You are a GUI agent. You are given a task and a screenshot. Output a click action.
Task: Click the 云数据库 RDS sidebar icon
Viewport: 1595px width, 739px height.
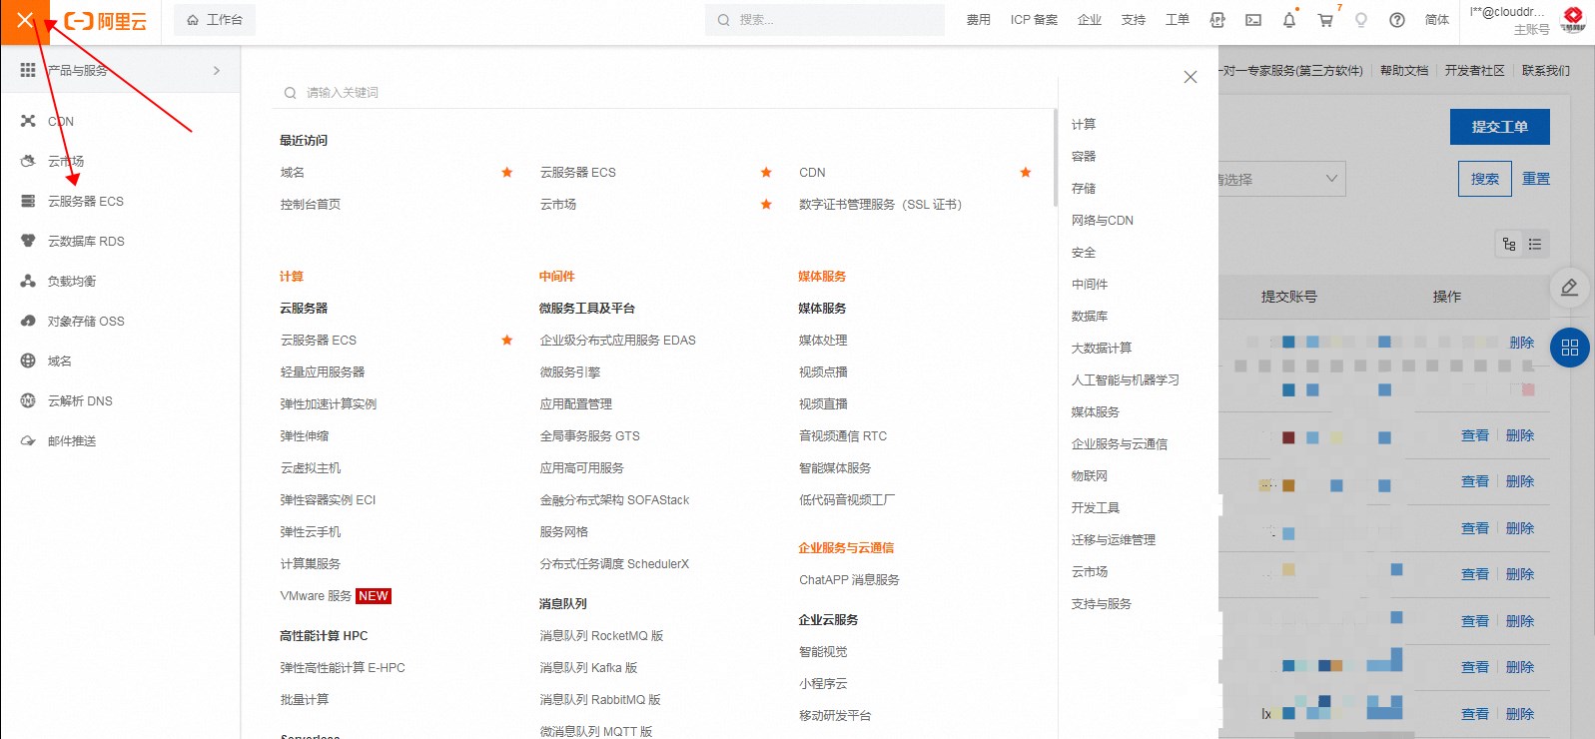click(x=28, y=241)
